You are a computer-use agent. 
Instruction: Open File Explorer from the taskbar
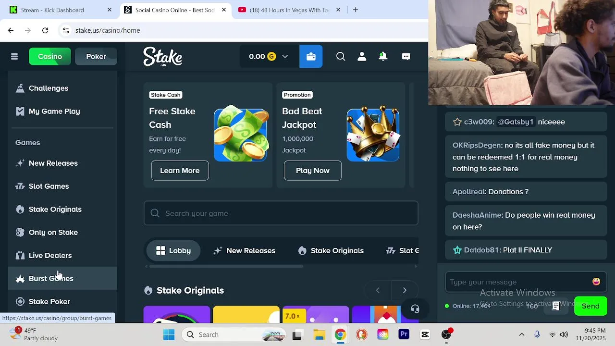tap(319, 334)
